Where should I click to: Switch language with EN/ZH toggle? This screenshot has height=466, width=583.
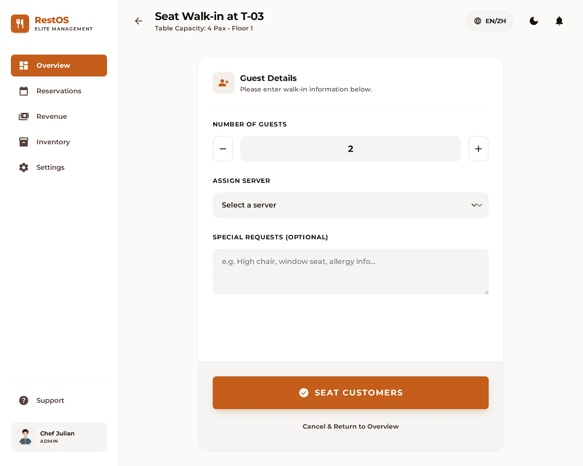click(490, 21)
